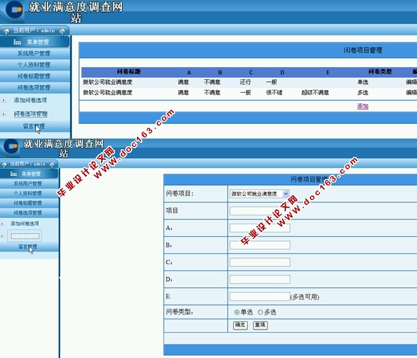
Task: Click the 重填 reset button
Action: click(260, 325)
